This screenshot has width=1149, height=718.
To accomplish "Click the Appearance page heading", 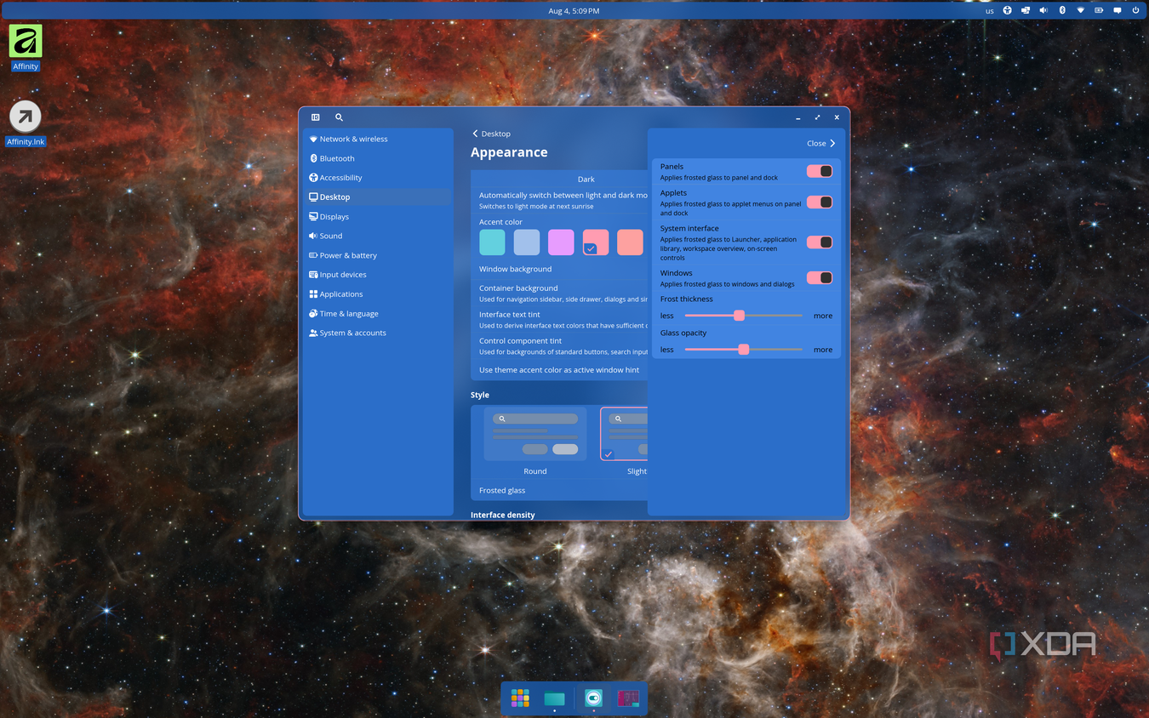I will point(509,152).
